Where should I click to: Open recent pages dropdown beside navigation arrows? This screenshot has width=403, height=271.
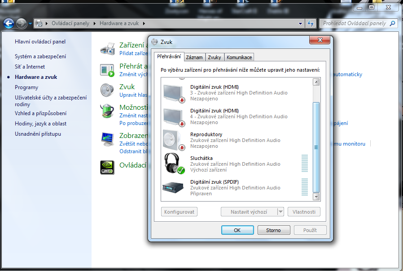point(30,24)
